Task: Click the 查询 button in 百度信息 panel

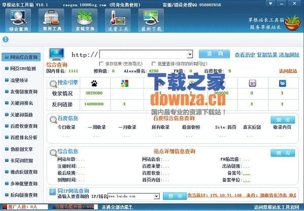Action: tap(283, 120)
